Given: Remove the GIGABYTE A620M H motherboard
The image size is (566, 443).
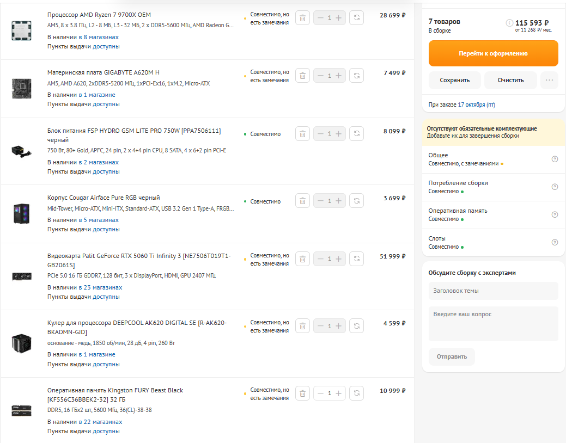Looking at the screenshot, I should point(302,76).
